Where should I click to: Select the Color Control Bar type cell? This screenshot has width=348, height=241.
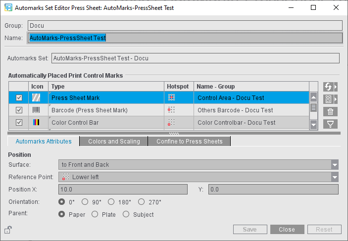pyautogui.click(x=106, y=123)
